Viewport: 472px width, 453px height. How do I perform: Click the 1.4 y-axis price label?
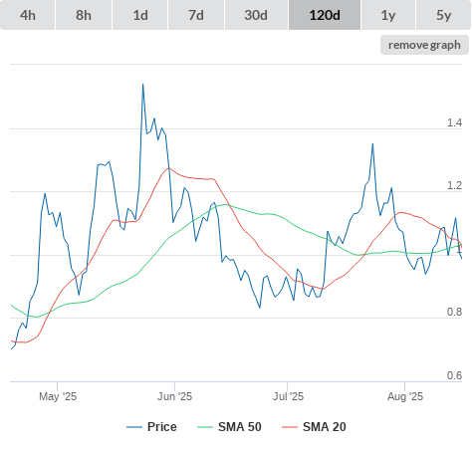coord(454,122)
